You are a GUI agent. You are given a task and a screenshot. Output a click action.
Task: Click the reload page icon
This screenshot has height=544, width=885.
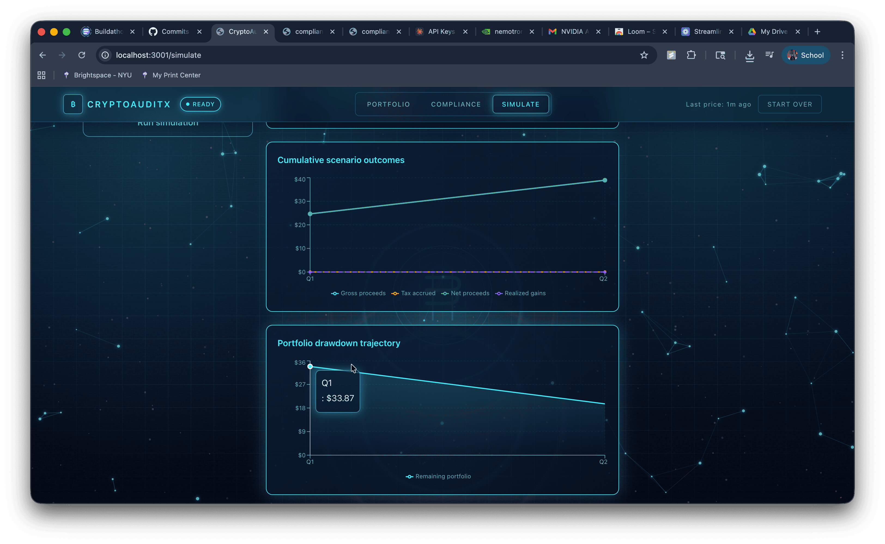[82, 55]
